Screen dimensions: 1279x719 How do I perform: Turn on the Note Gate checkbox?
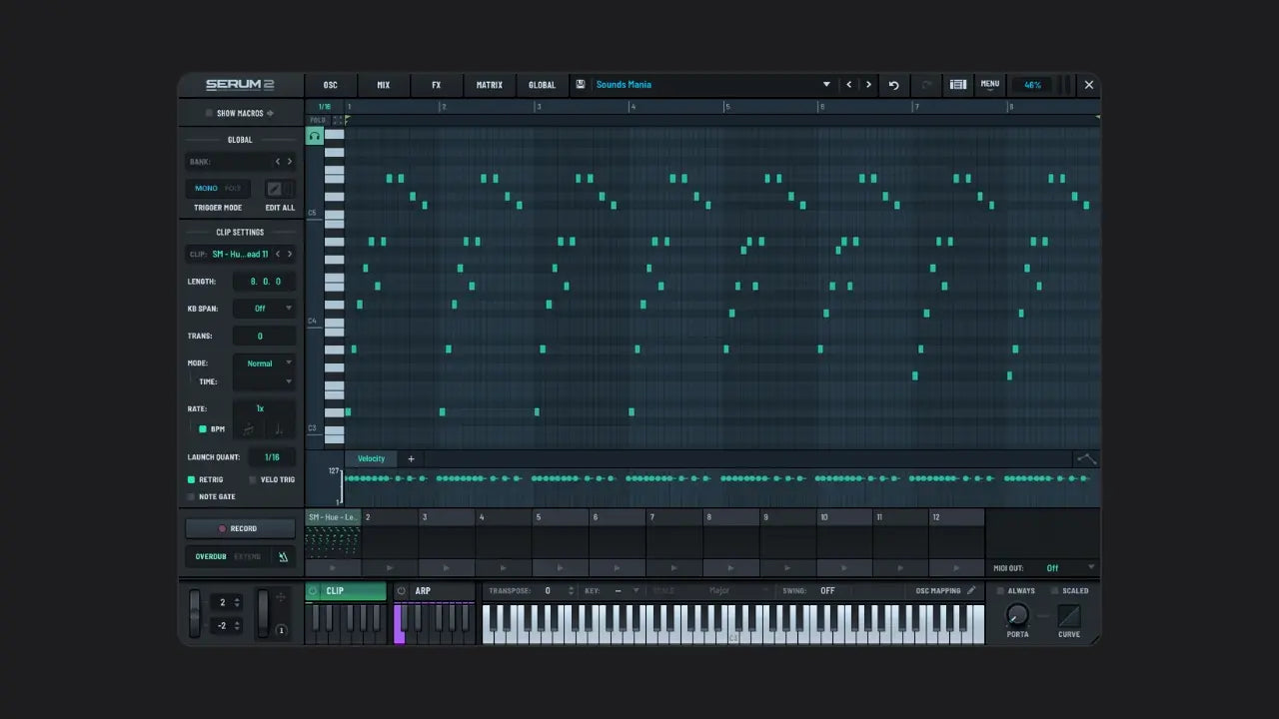(x=192, y=496)
